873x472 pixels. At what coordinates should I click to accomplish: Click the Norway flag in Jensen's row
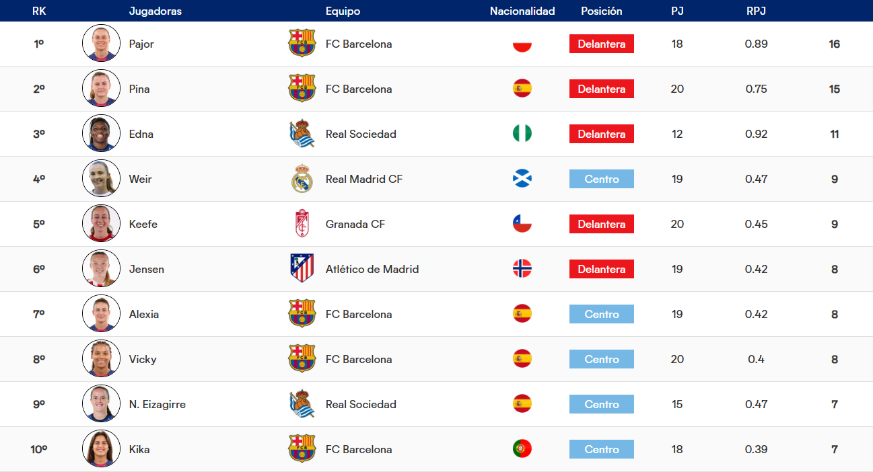[x=522, y=269]
